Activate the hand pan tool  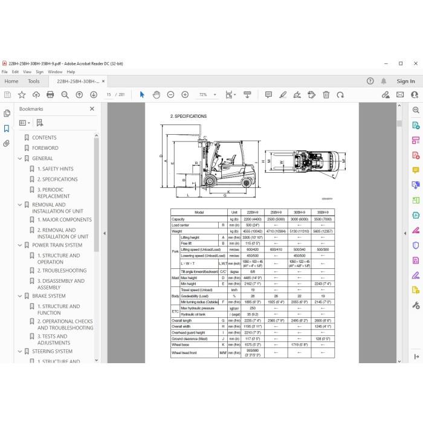pos(157,95)
